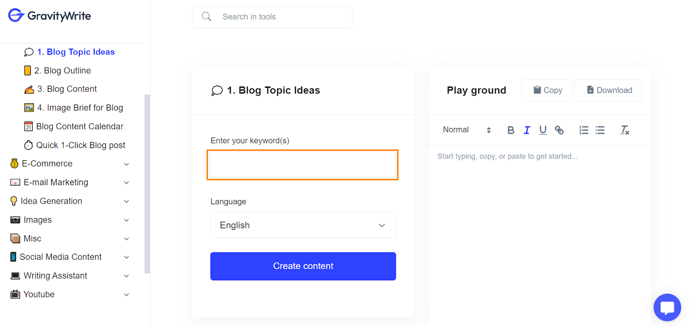Open the English language dropdown
Image resolution: width=690 pixels, height=326 pixels.
[x=303, y=225]
